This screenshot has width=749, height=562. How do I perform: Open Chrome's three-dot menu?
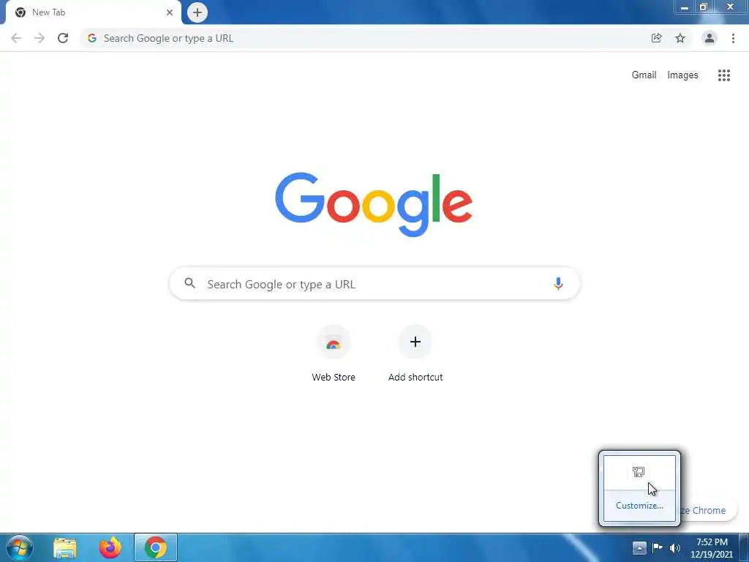coord(733,38)
